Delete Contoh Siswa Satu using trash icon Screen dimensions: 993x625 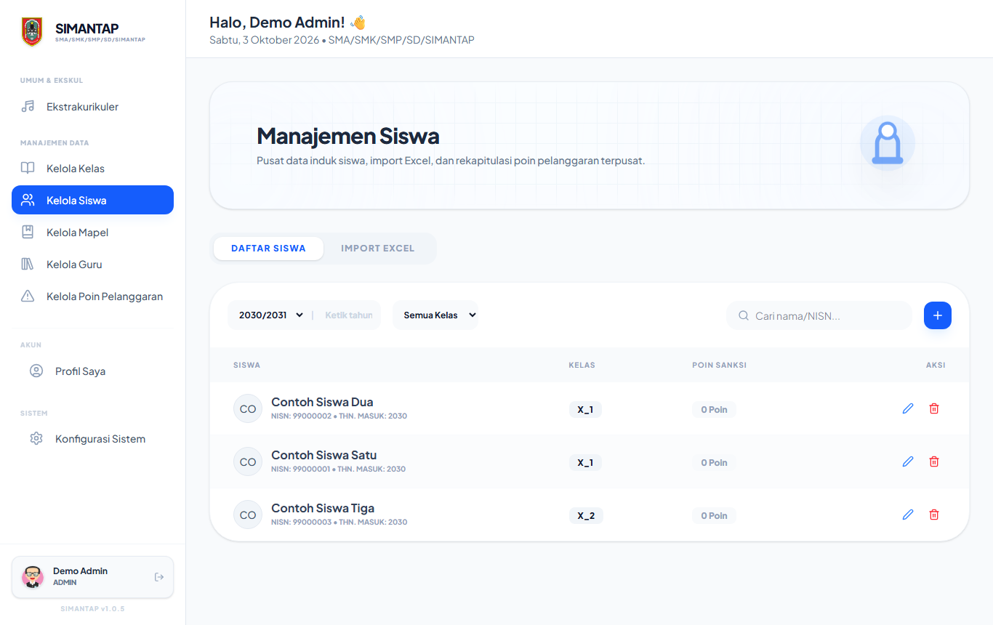coord(934,461)
